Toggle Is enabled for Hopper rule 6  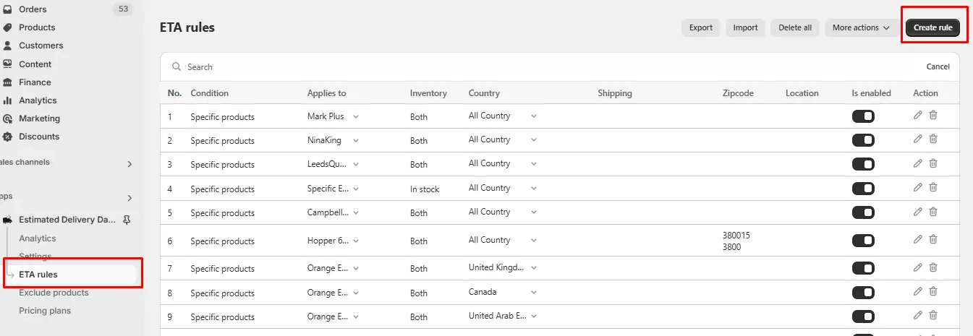click(863, 241)
